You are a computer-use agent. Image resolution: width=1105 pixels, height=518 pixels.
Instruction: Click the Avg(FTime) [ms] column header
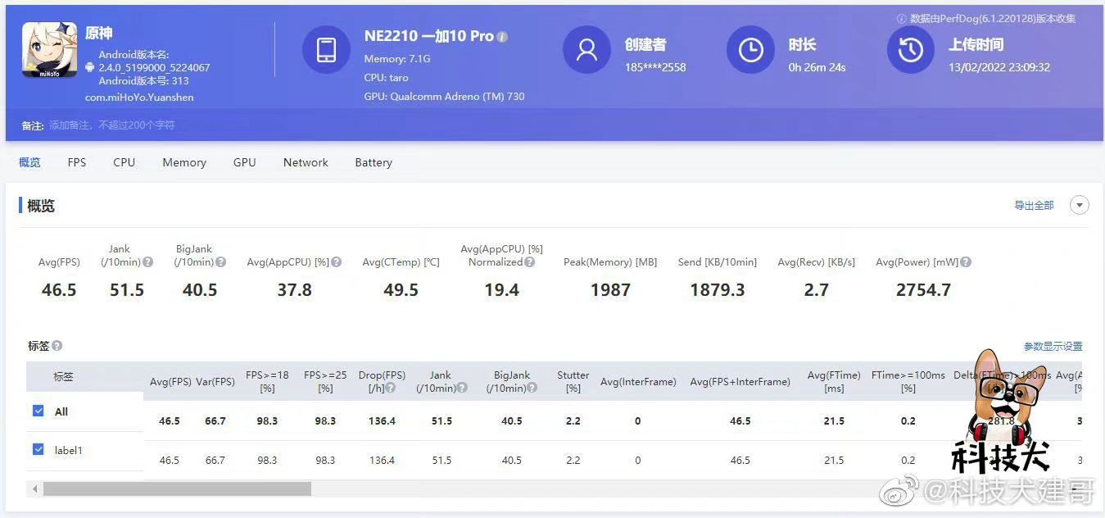pyautogui.click(x=834, y=381)
